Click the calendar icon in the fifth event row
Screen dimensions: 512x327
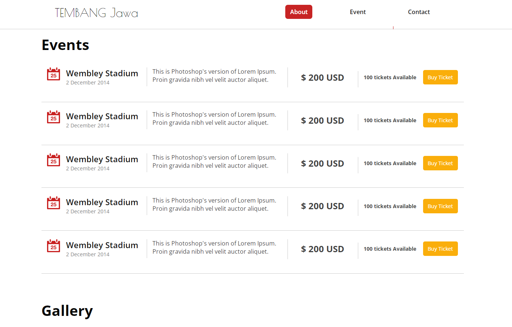(x=53, y=246)
